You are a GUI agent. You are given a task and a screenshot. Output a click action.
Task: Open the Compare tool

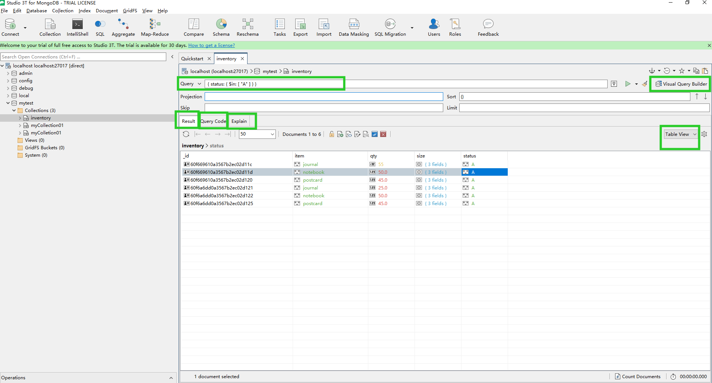194,28
